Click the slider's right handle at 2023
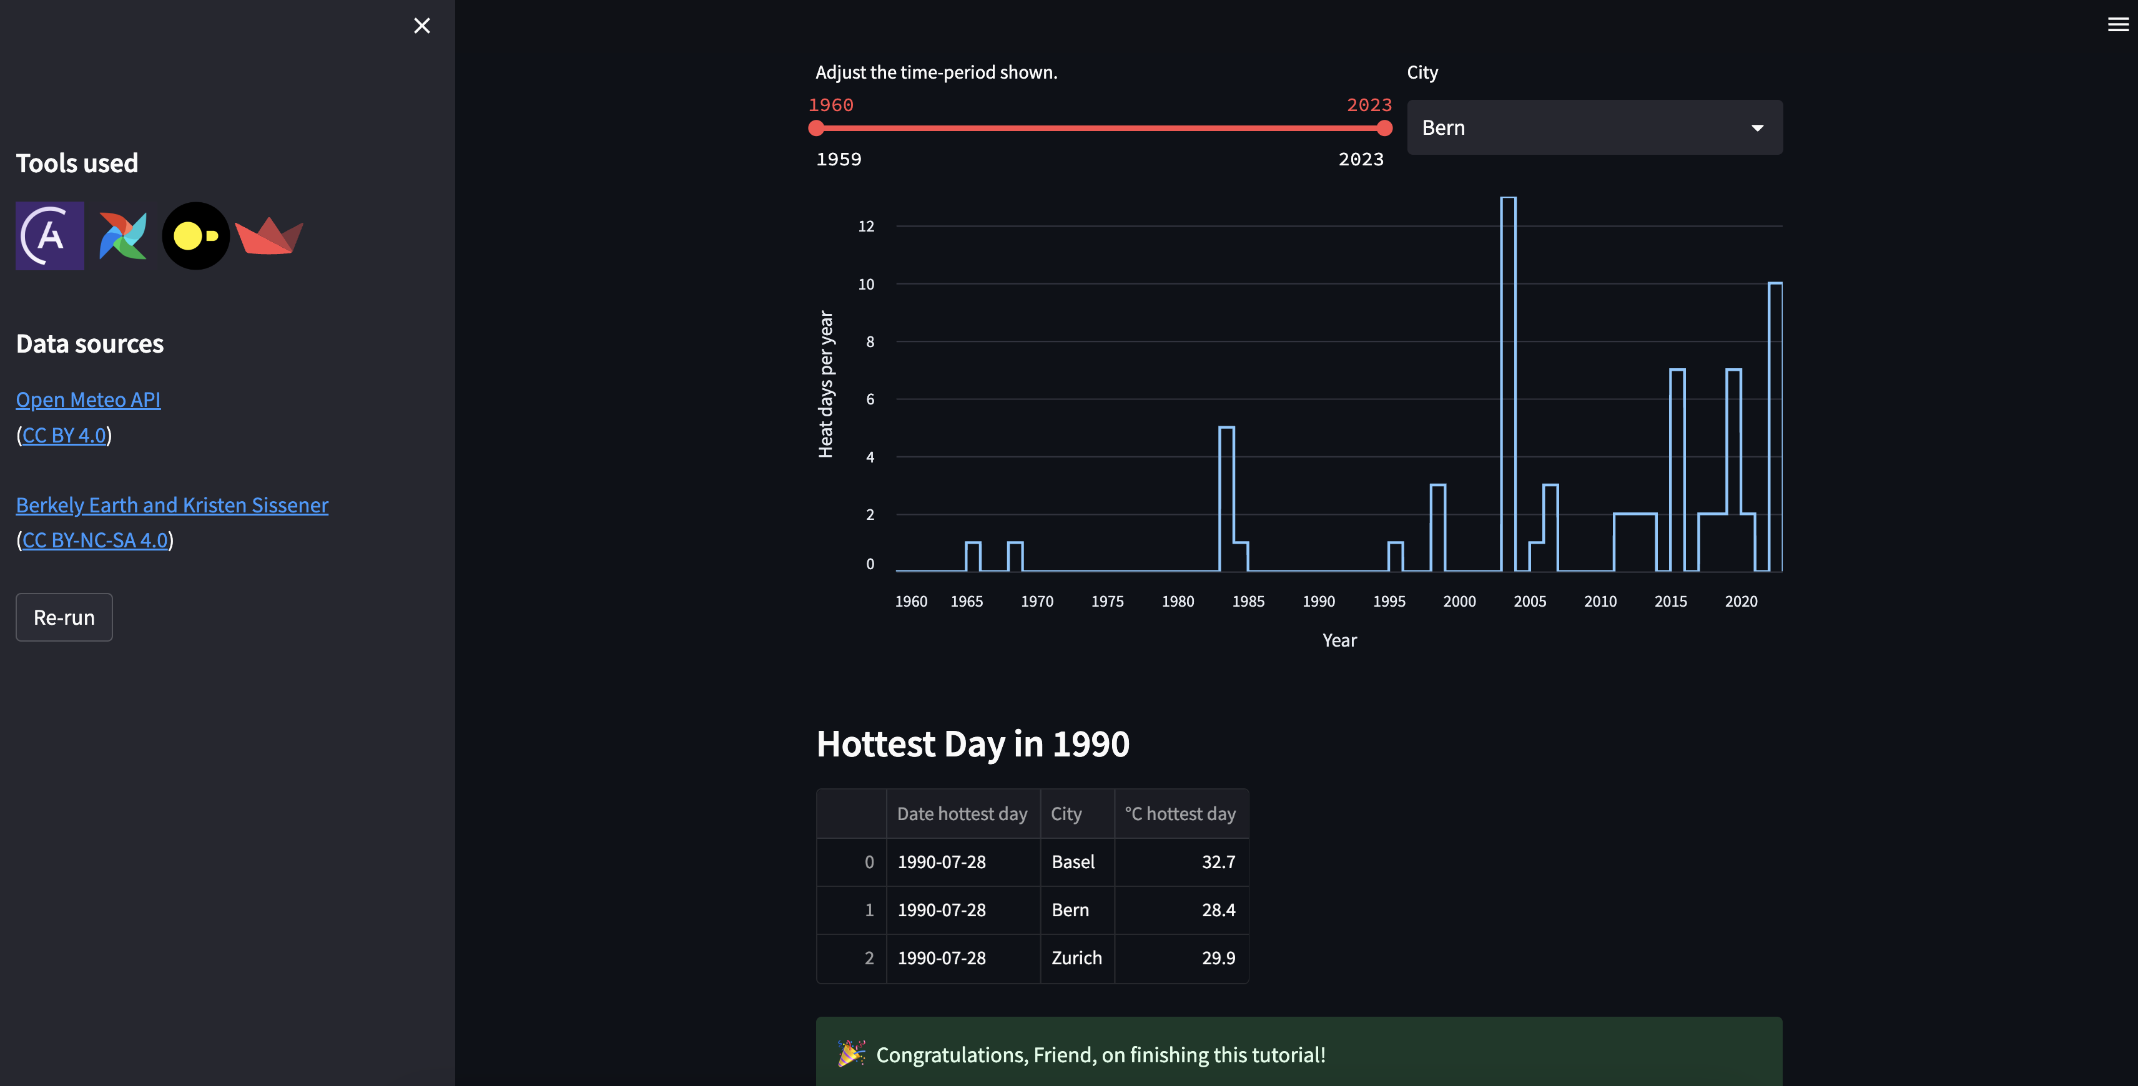2138x1086 pixels. [x=1384, y=128]
